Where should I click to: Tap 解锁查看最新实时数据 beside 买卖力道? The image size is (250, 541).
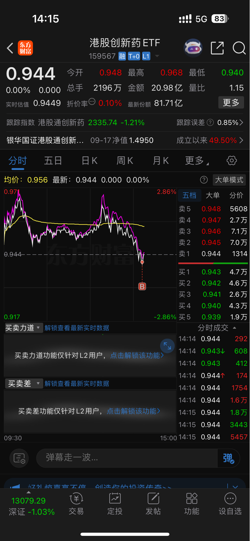tap(77, 328)
